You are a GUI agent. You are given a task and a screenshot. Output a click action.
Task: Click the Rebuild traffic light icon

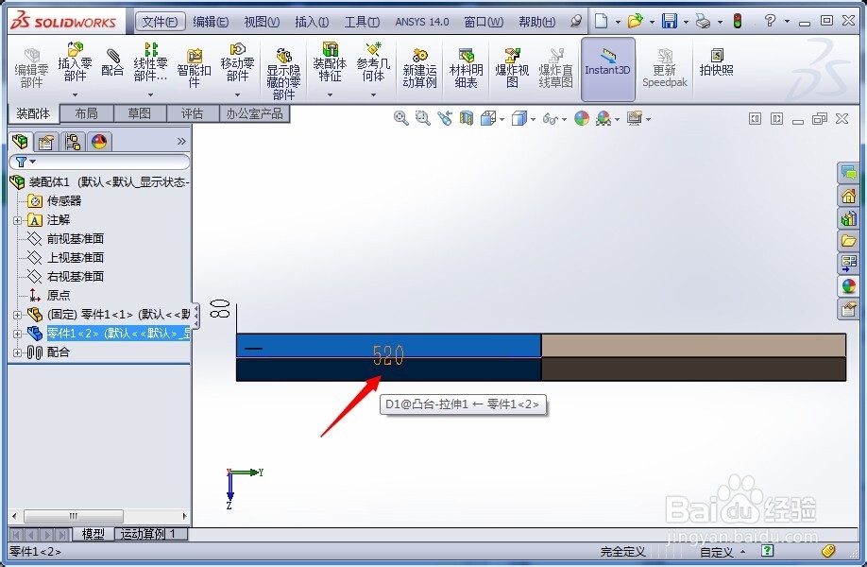737,21
